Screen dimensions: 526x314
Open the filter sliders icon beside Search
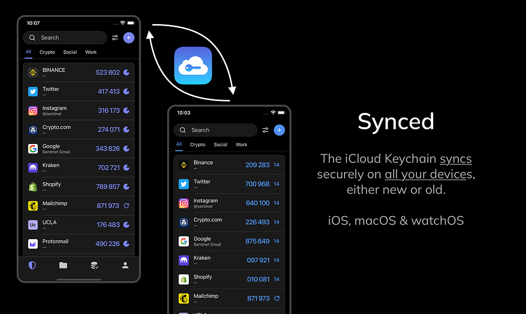point(115,38)
